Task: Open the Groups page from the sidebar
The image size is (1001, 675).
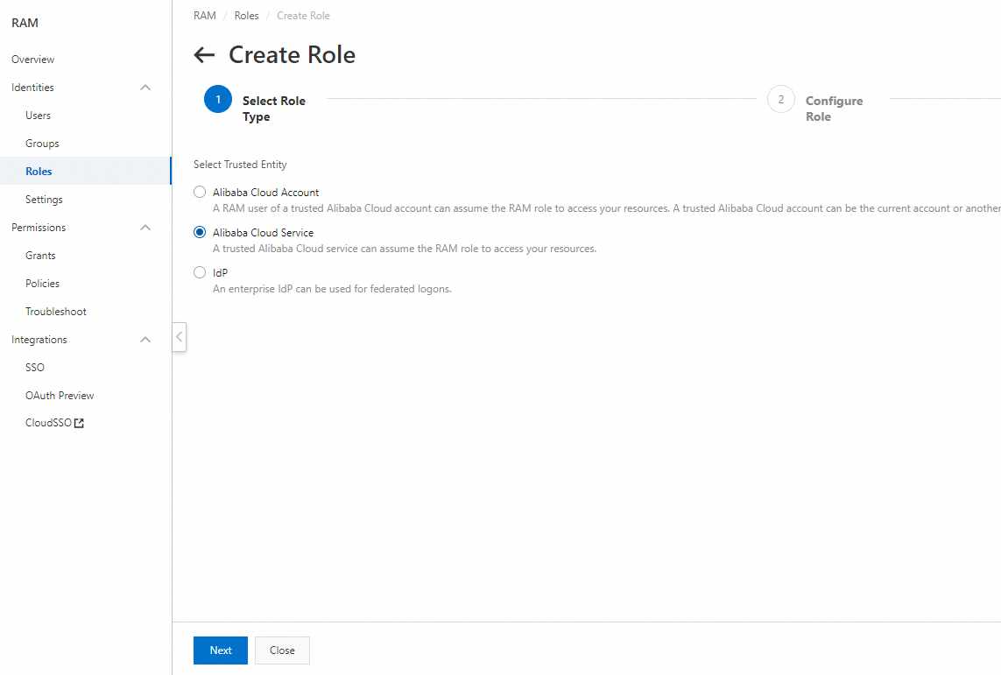Action: pos(40,143)
